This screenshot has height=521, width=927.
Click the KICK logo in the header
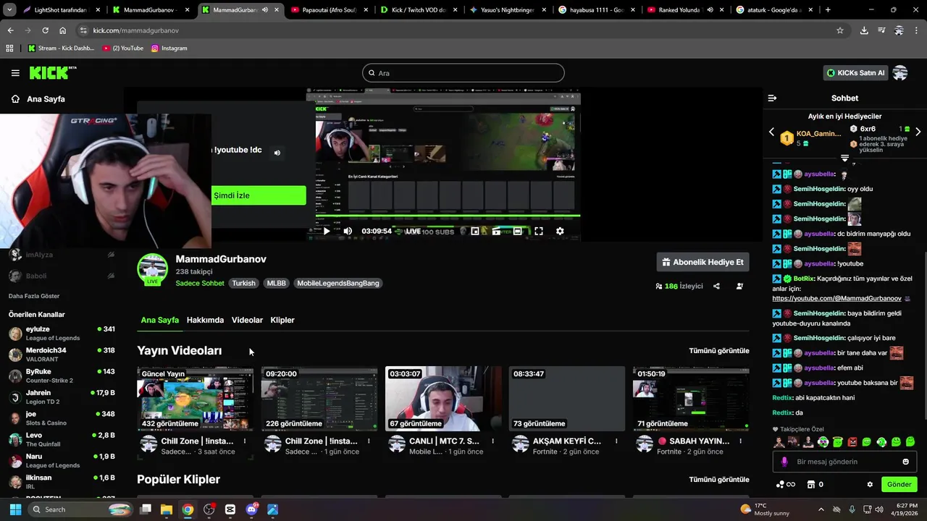tap(52, 72)
